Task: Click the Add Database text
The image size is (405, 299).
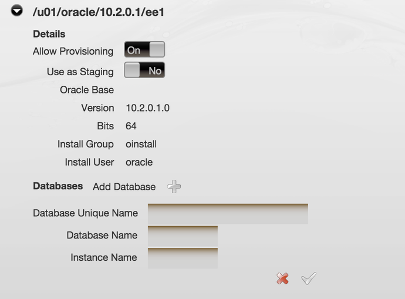Action: click(x=124, y=187)
